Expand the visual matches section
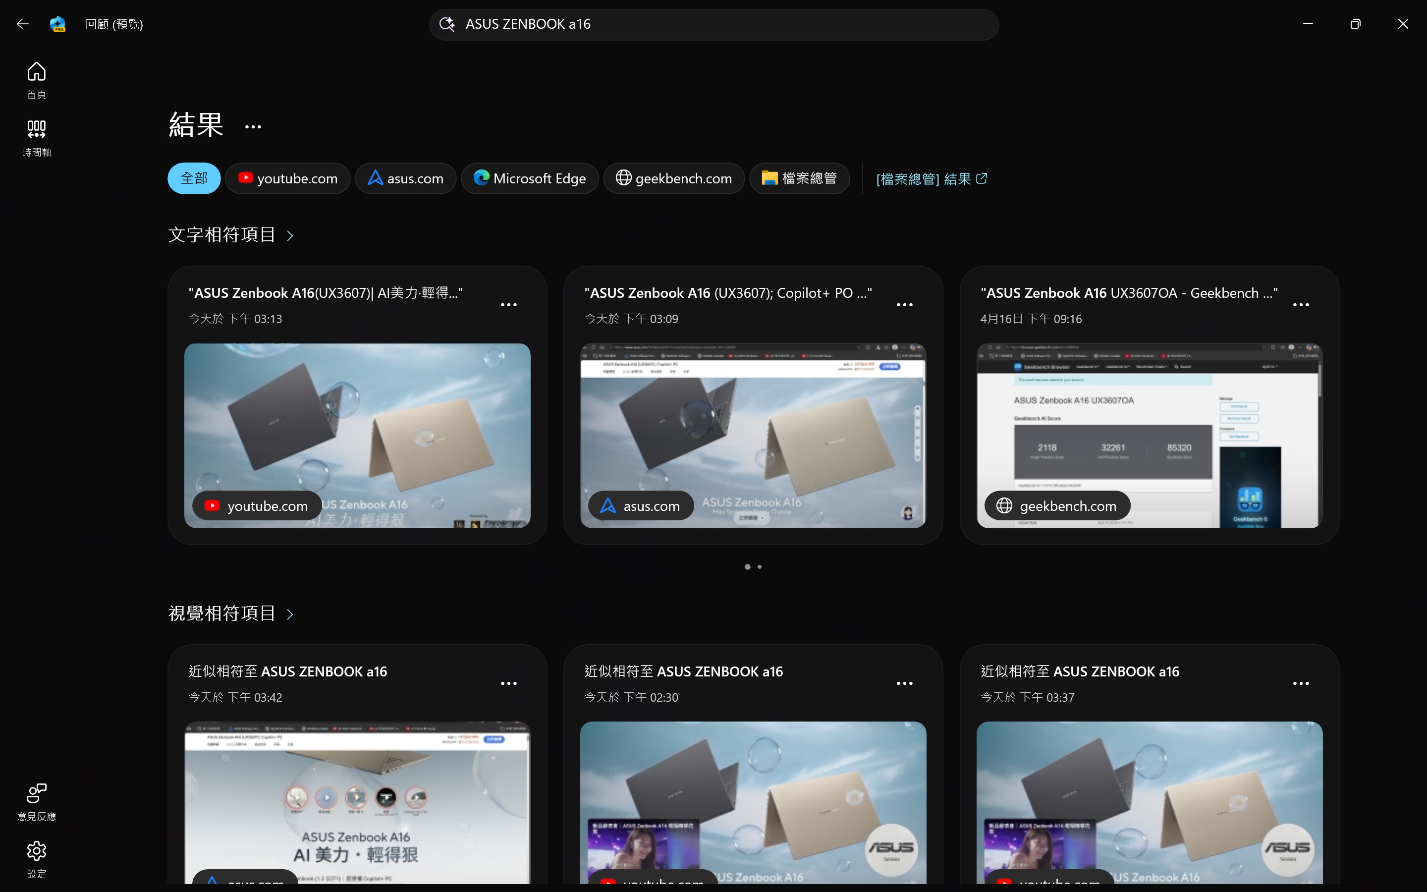1427x892 pixels. (289, 614)
